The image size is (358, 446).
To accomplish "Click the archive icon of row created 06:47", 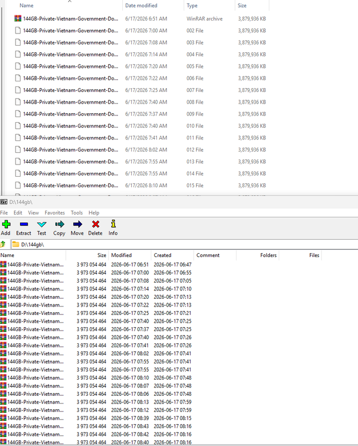I will point(3,264).
